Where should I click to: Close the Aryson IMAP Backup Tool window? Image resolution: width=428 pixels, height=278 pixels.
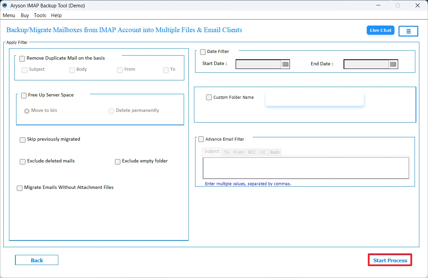click(x=418, y=5)
